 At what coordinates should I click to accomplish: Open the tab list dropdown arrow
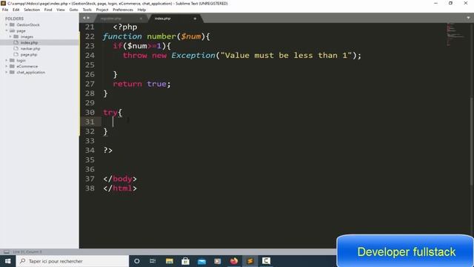(468, 18)
